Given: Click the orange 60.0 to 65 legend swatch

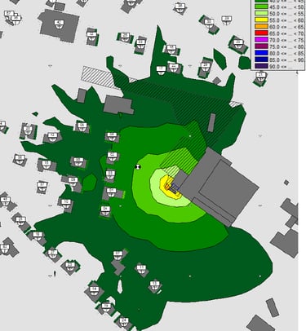Looking at the screenshot, I should click(261, 27).
